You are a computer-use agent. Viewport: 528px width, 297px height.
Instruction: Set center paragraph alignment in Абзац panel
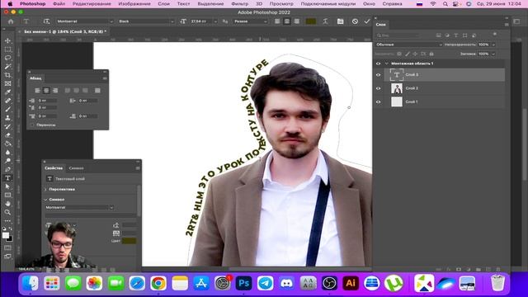pos(46,91)
